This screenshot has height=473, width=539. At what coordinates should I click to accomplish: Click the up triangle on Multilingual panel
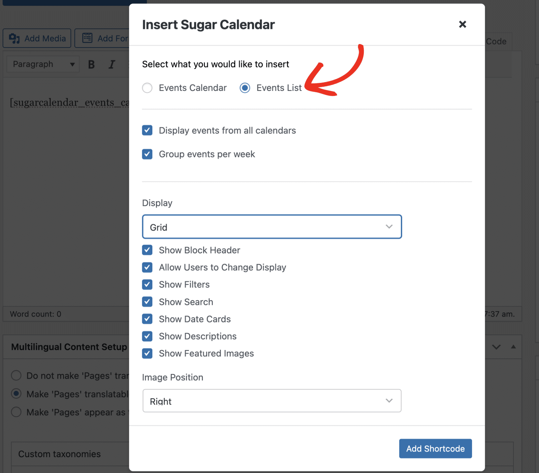513,347
